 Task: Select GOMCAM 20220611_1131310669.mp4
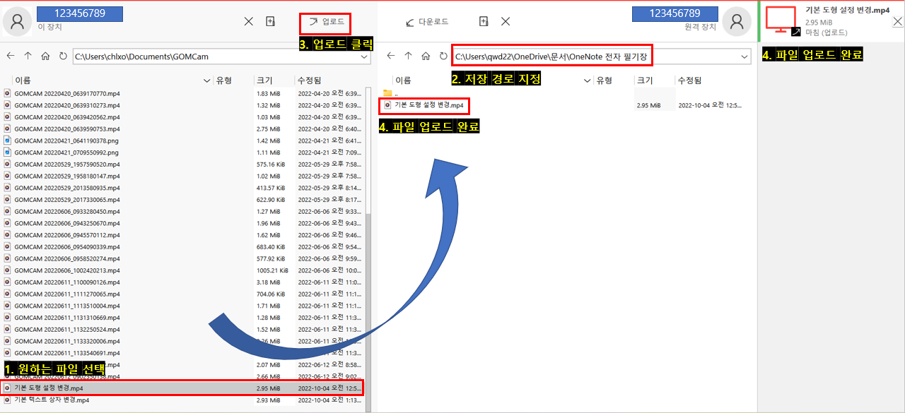click(x=67, y=318)
